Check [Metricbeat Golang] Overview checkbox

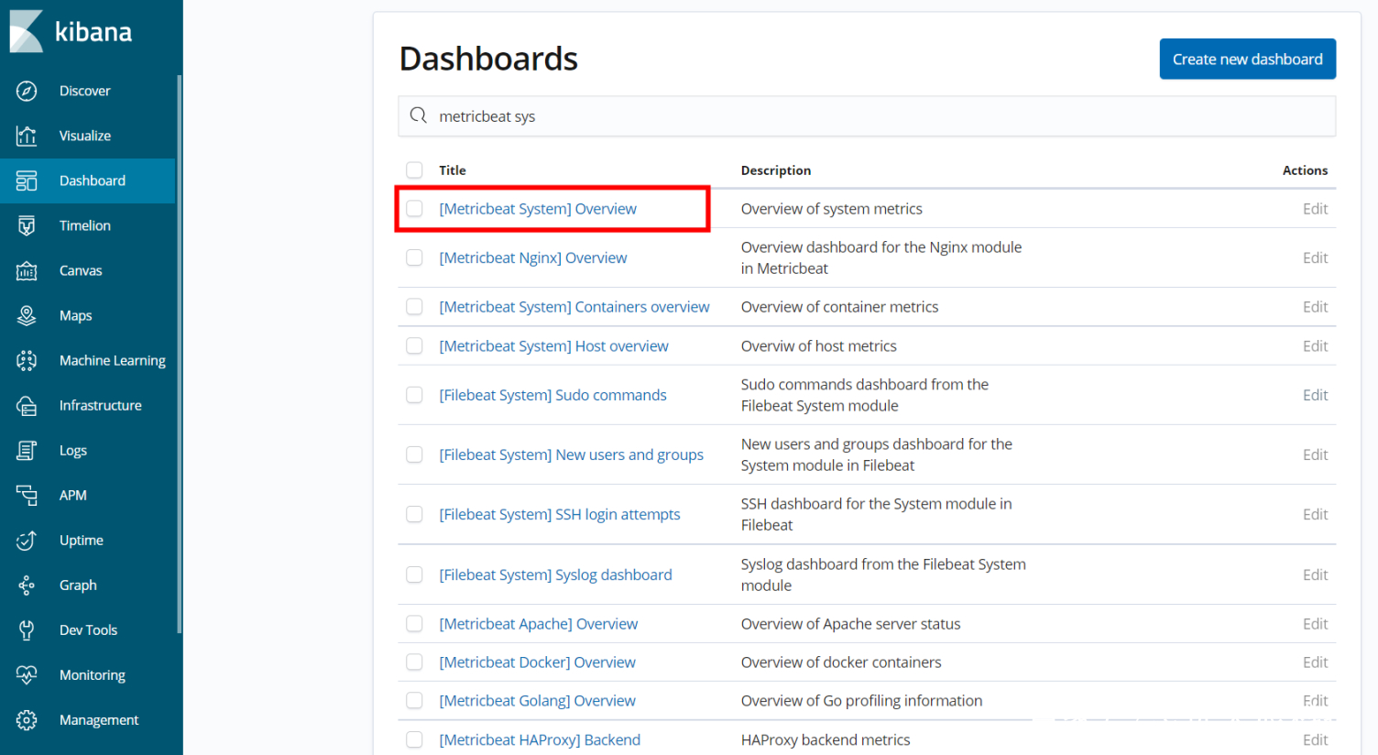tap(414, 700)
